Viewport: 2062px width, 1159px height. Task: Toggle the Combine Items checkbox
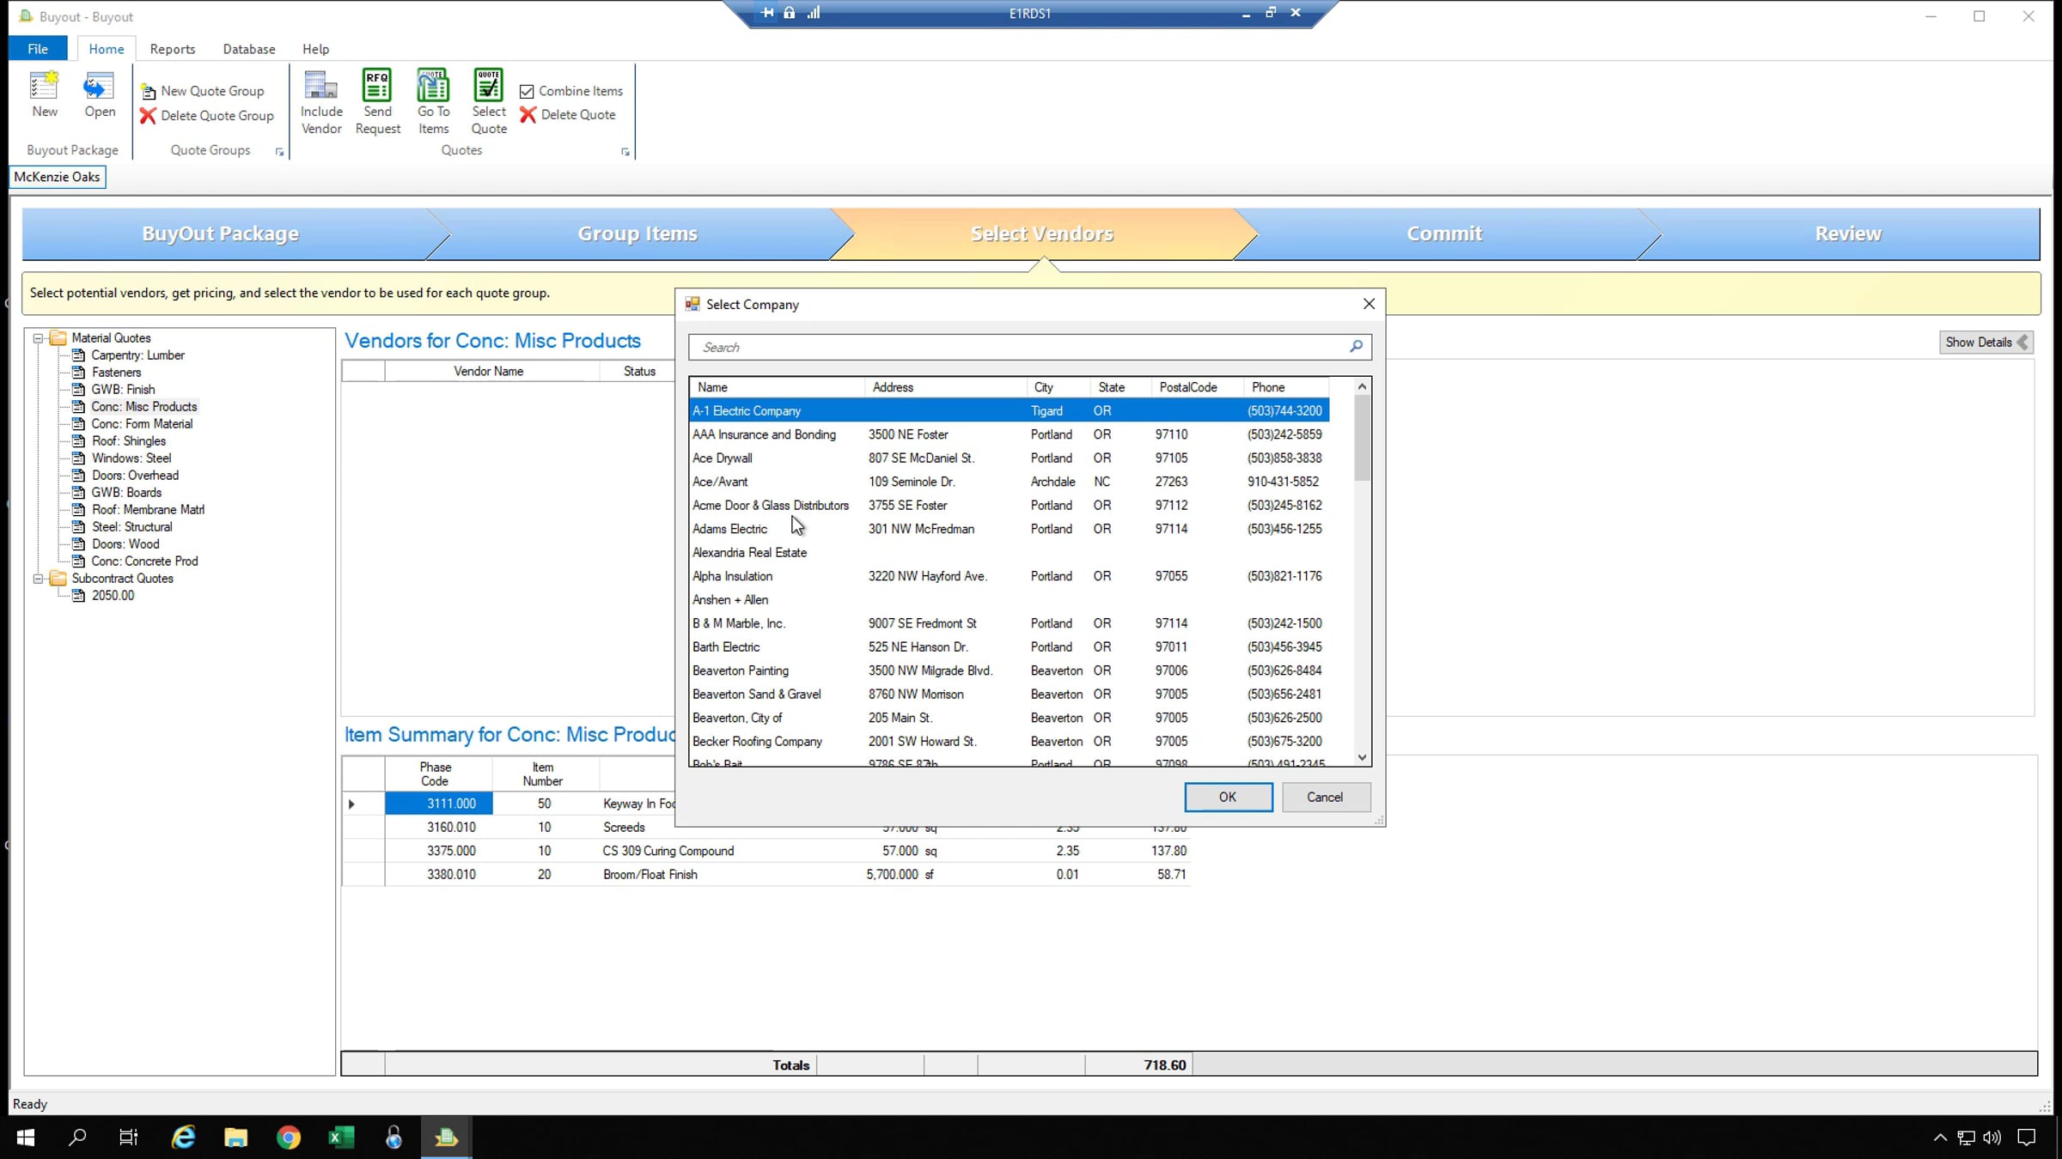point(528,91)
